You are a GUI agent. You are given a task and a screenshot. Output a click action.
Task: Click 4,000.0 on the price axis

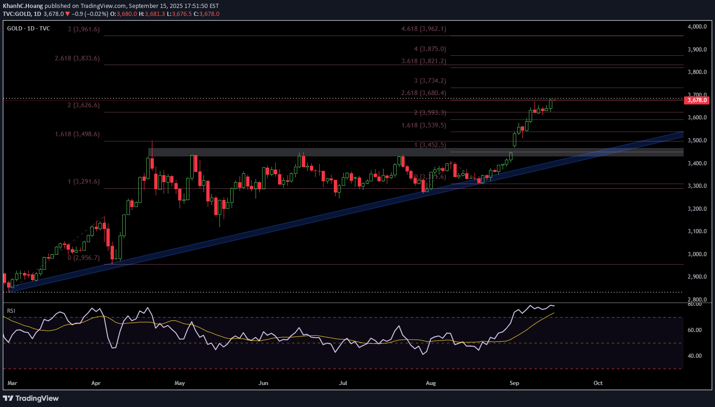pyautogui.click(x=697, y=27)
